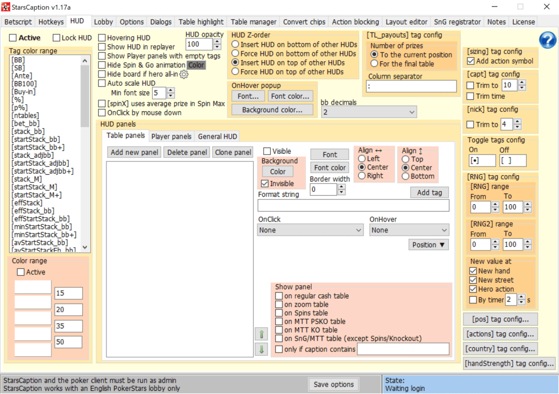This screenshot has width=559, height=394.
Task: Open [pos] tag config dialog
Action: 500,319
